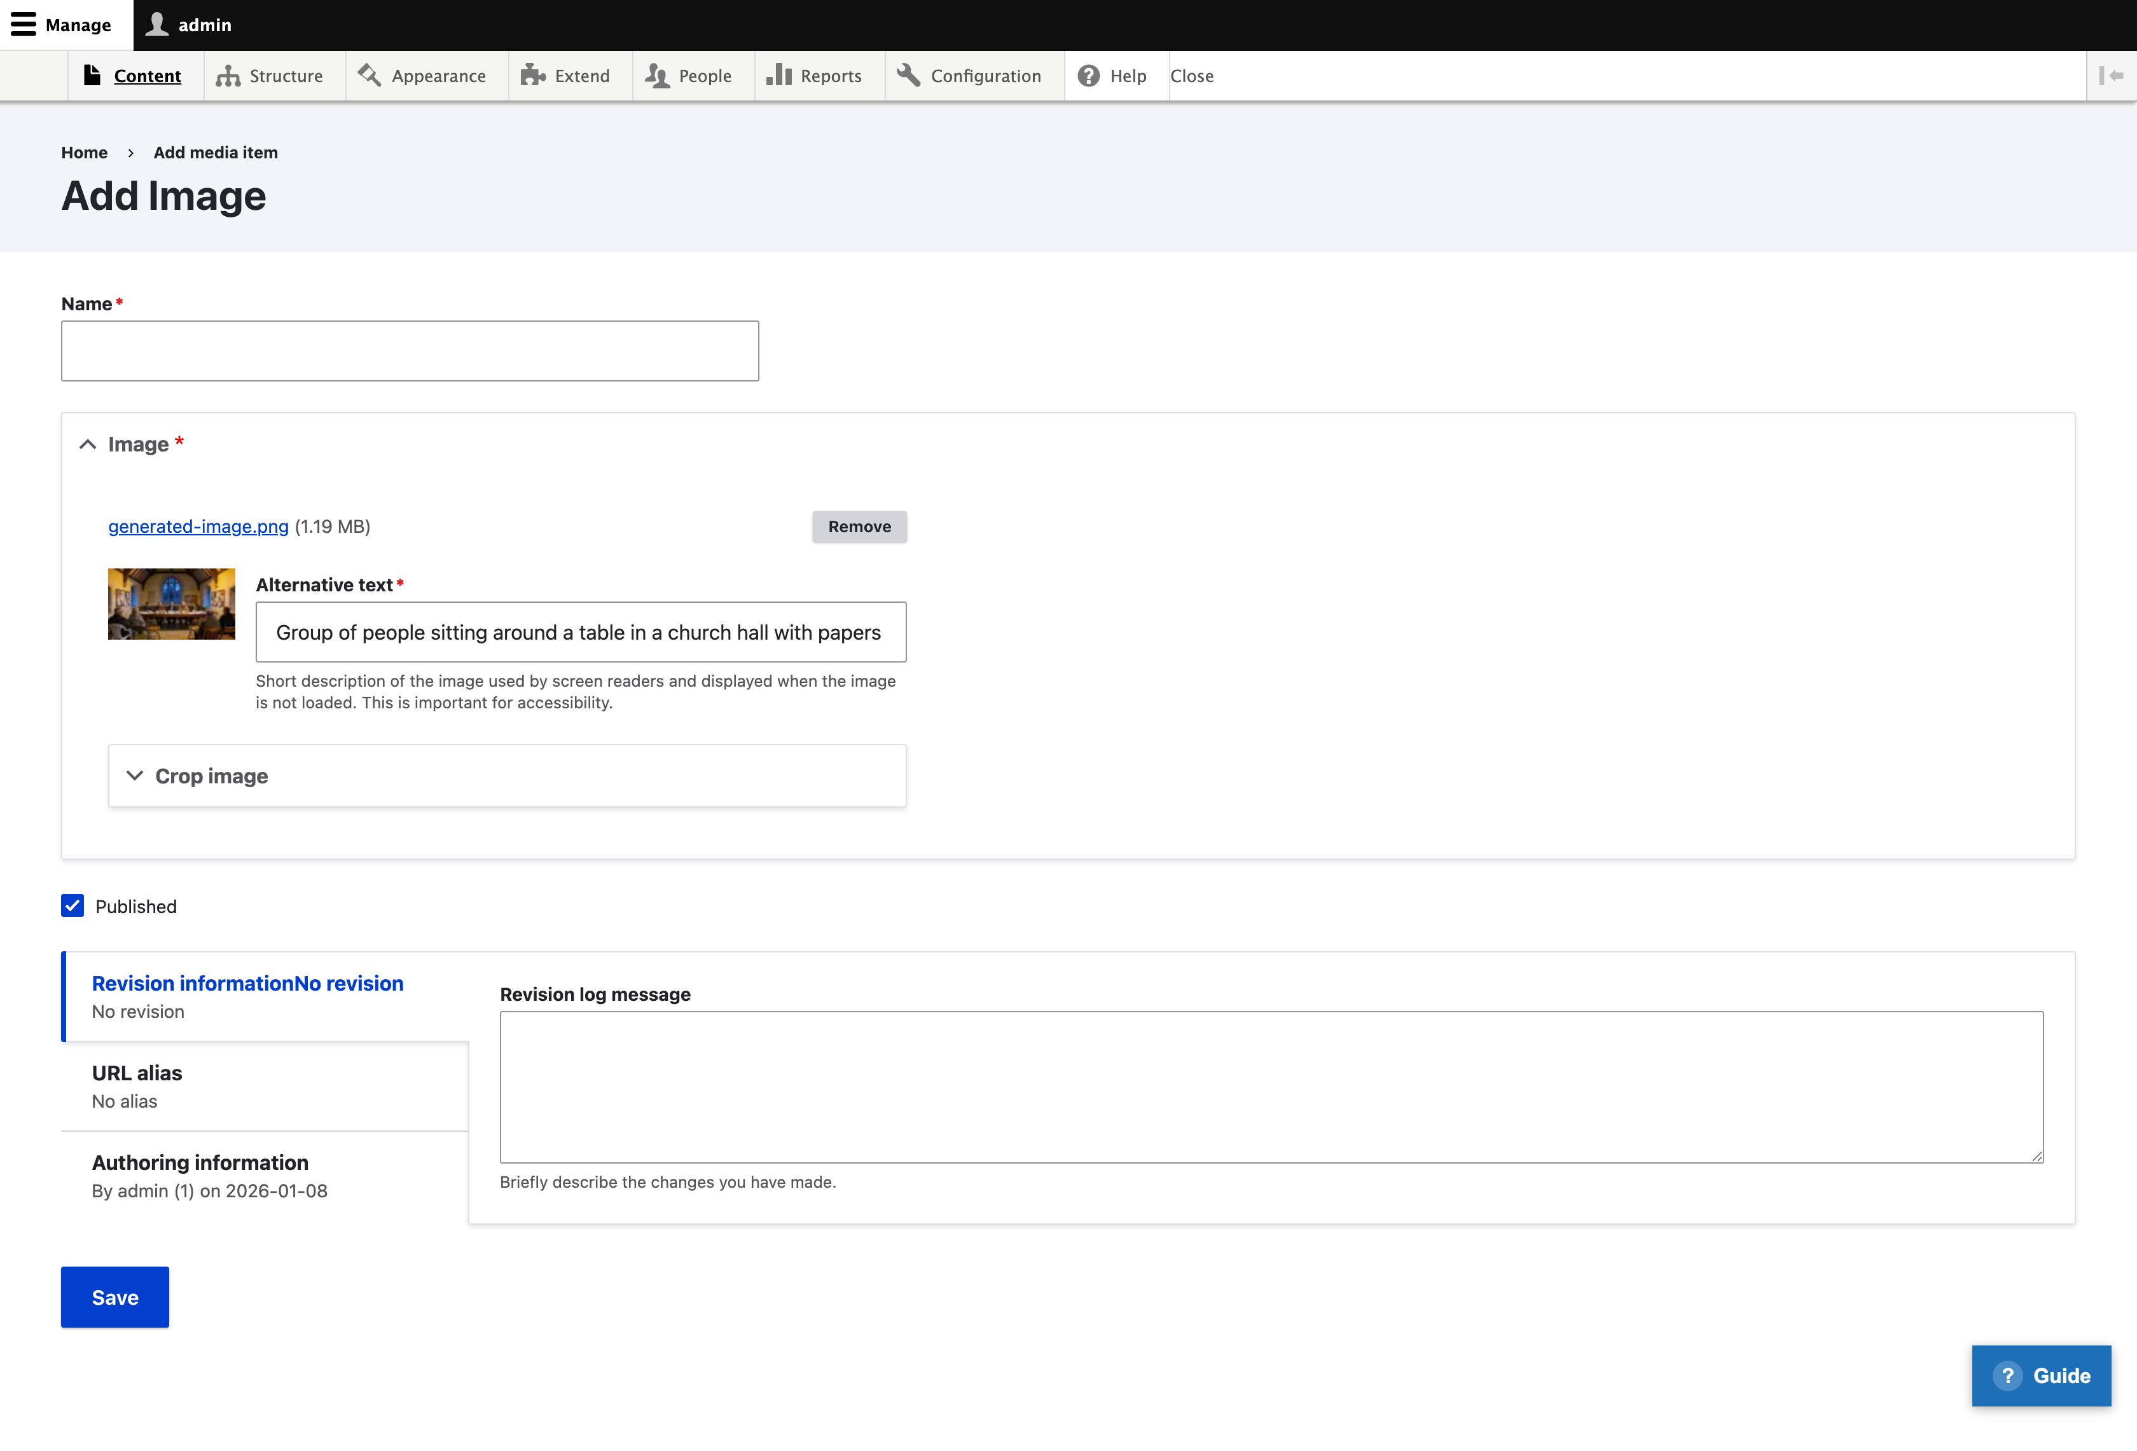
Task: Switch to the URL alias tab
Action: [136, 1073]
